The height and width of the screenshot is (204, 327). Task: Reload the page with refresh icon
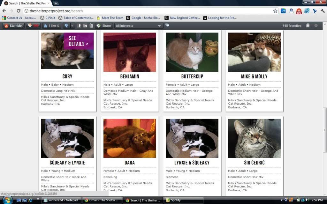(19, 11)
